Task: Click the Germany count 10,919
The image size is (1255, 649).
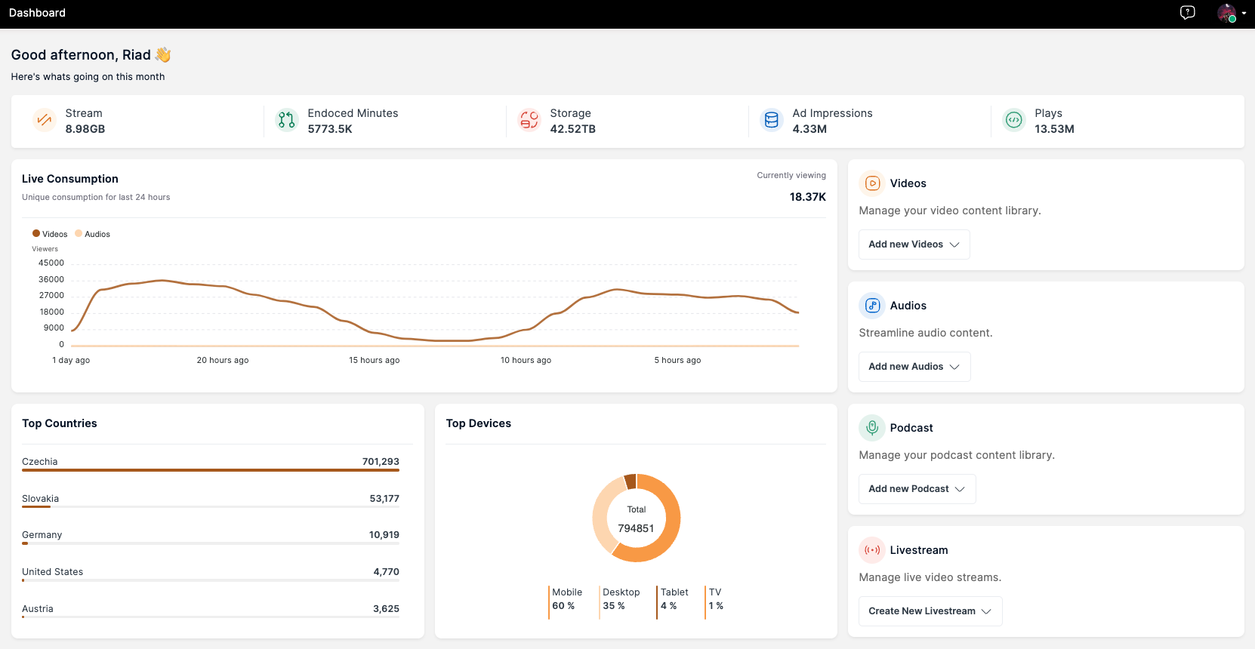Action: 384,535
